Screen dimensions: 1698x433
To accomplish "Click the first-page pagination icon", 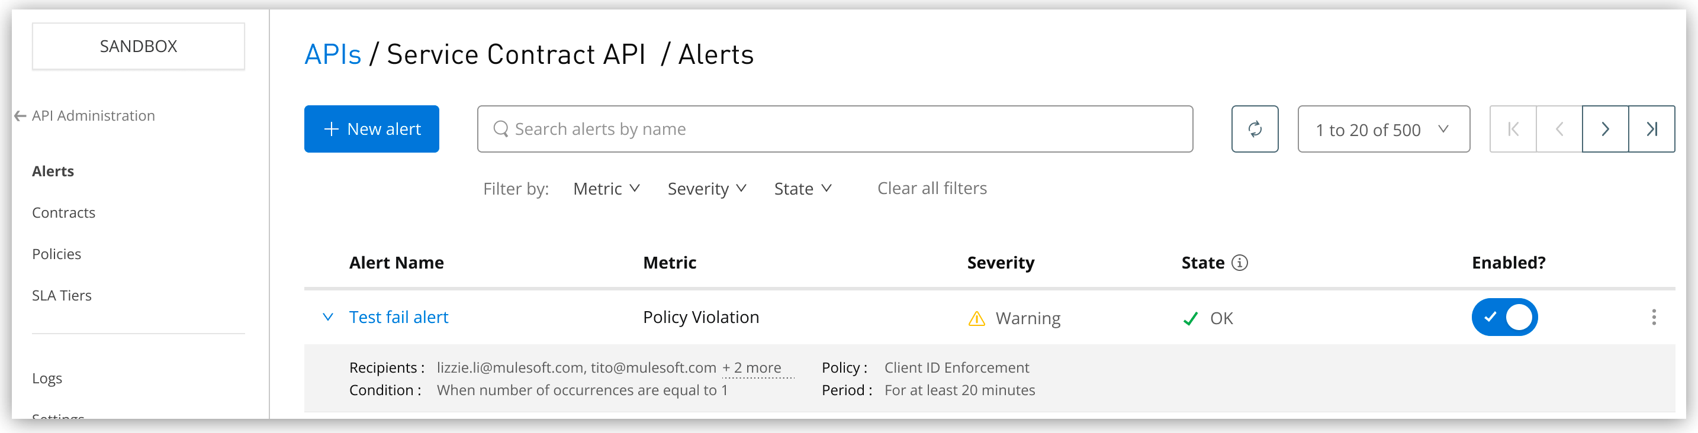I will click(1512, 129).
